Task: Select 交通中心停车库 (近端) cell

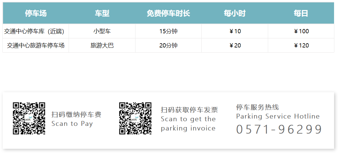Action: (36, 31)
